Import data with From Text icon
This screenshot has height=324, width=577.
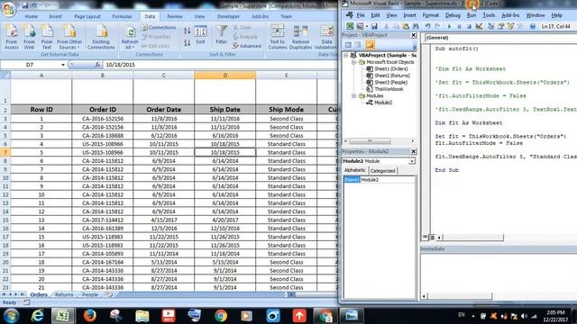47,37
